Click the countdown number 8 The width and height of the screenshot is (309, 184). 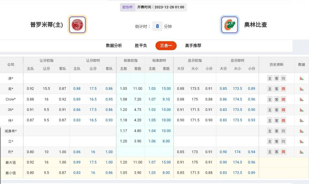[157, 26]
